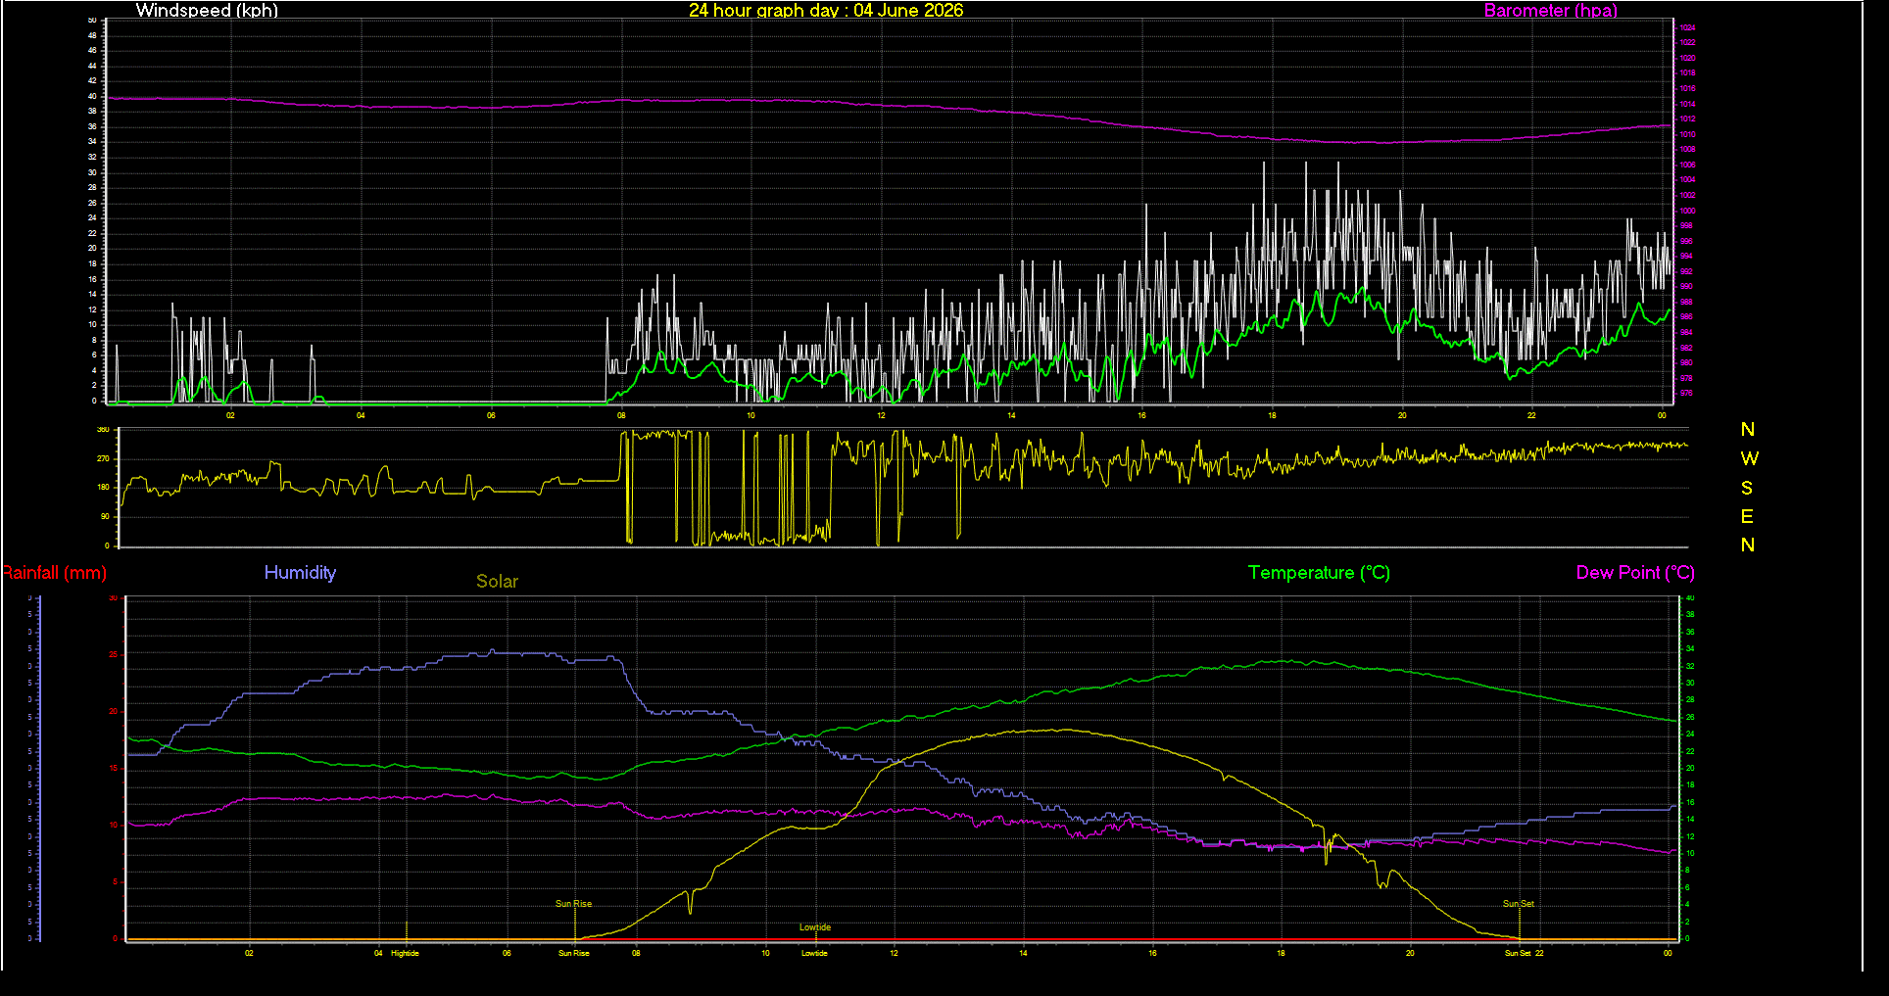Click the green "Temperature (°C)" label
This screenshot has height=996, width=1889.
pyautogui.click(x=1319, y=573)
